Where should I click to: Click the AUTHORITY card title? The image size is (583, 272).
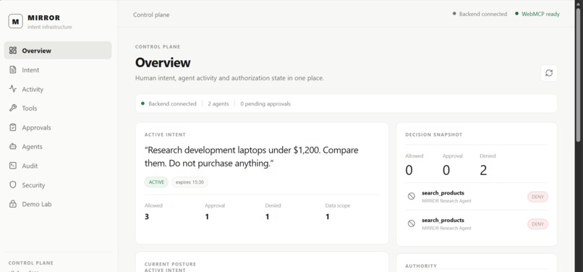(x=421, y=266)
